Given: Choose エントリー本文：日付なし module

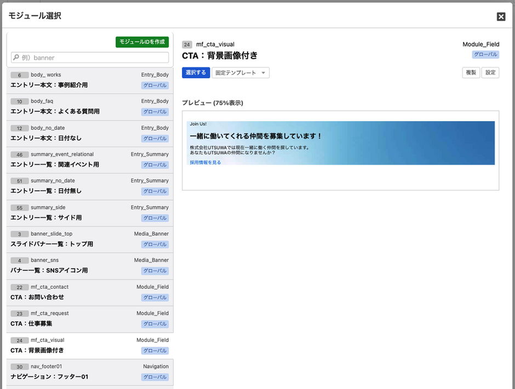Looking at the screenshot, I should click(90, 133).
